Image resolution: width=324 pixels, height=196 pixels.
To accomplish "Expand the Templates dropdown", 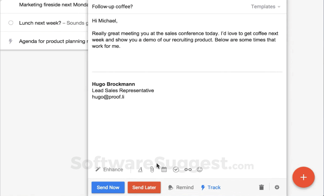I will click(266, 7).
